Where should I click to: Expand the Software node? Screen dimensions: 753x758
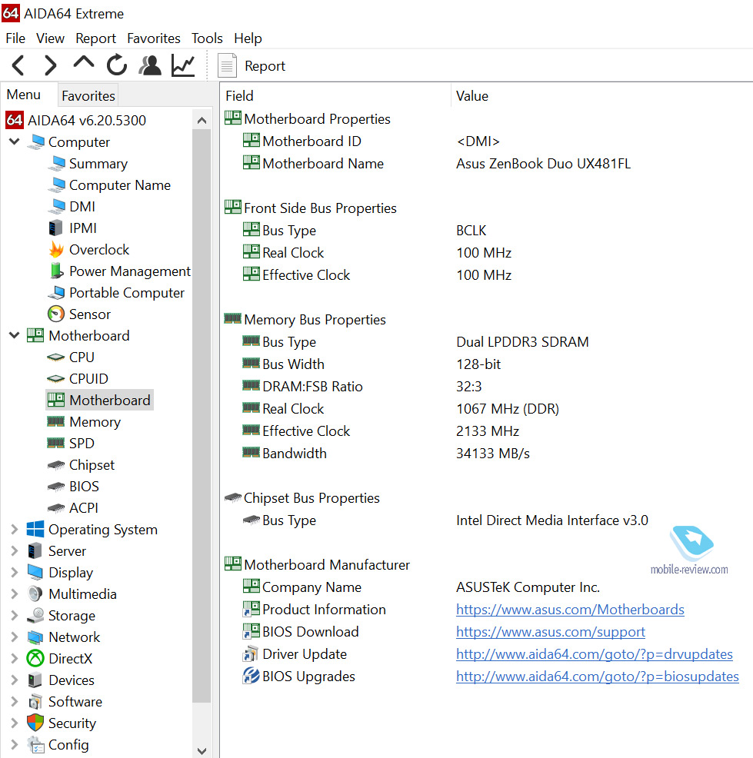[15, 701]
